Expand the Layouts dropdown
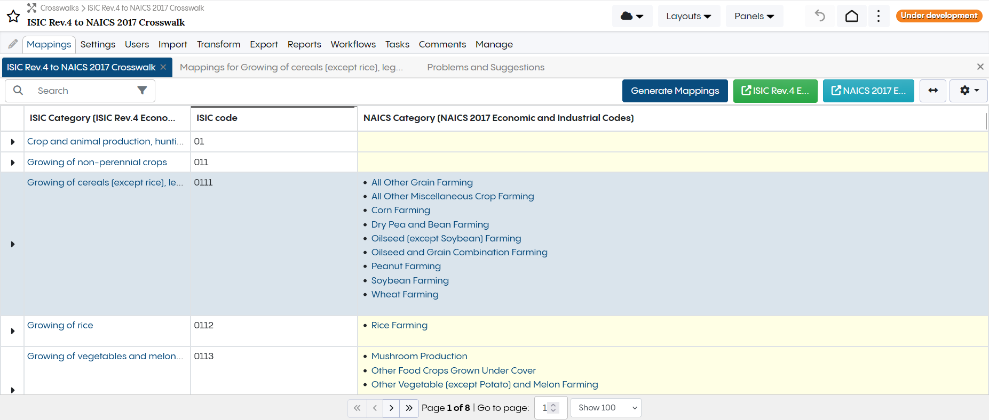Viewport: 989px width, 420px height. point(689,16)
